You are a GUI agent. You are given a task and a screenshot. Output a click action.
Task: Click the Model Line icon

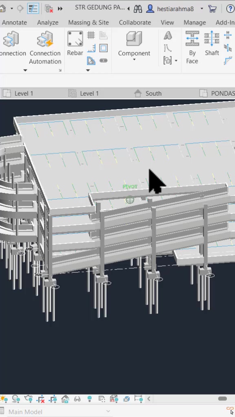pos(168,48)
